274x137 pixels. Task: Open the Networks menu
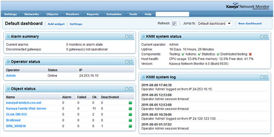[x=32, y=14]
